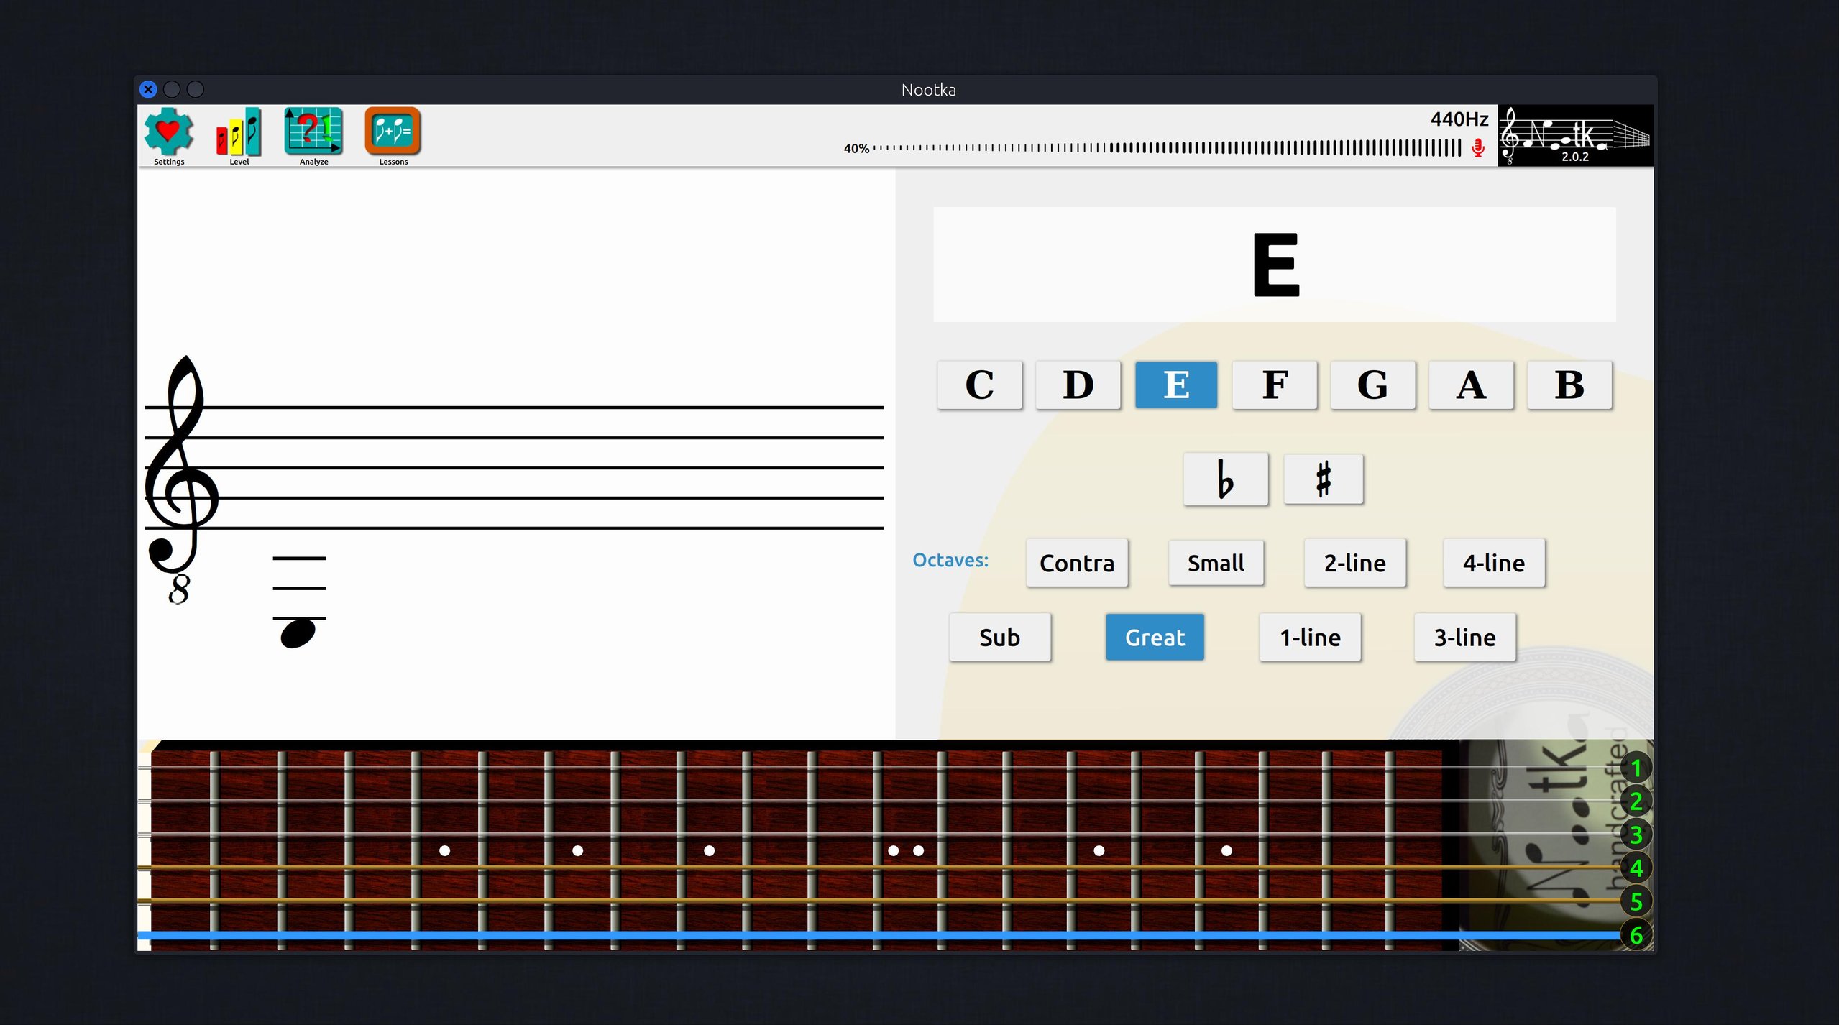The height and width of the screenshot is (1025, 1839).
Task: Pick the Sub octave button
Action: point(999,638)
